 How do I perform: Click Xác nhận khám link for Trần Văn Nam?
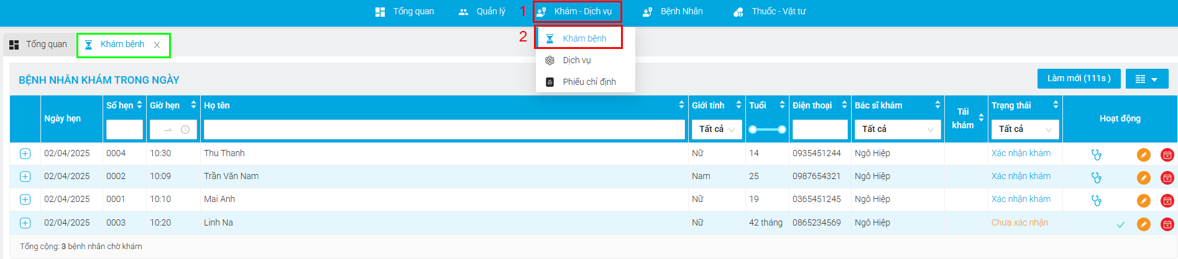(1021, 176)
